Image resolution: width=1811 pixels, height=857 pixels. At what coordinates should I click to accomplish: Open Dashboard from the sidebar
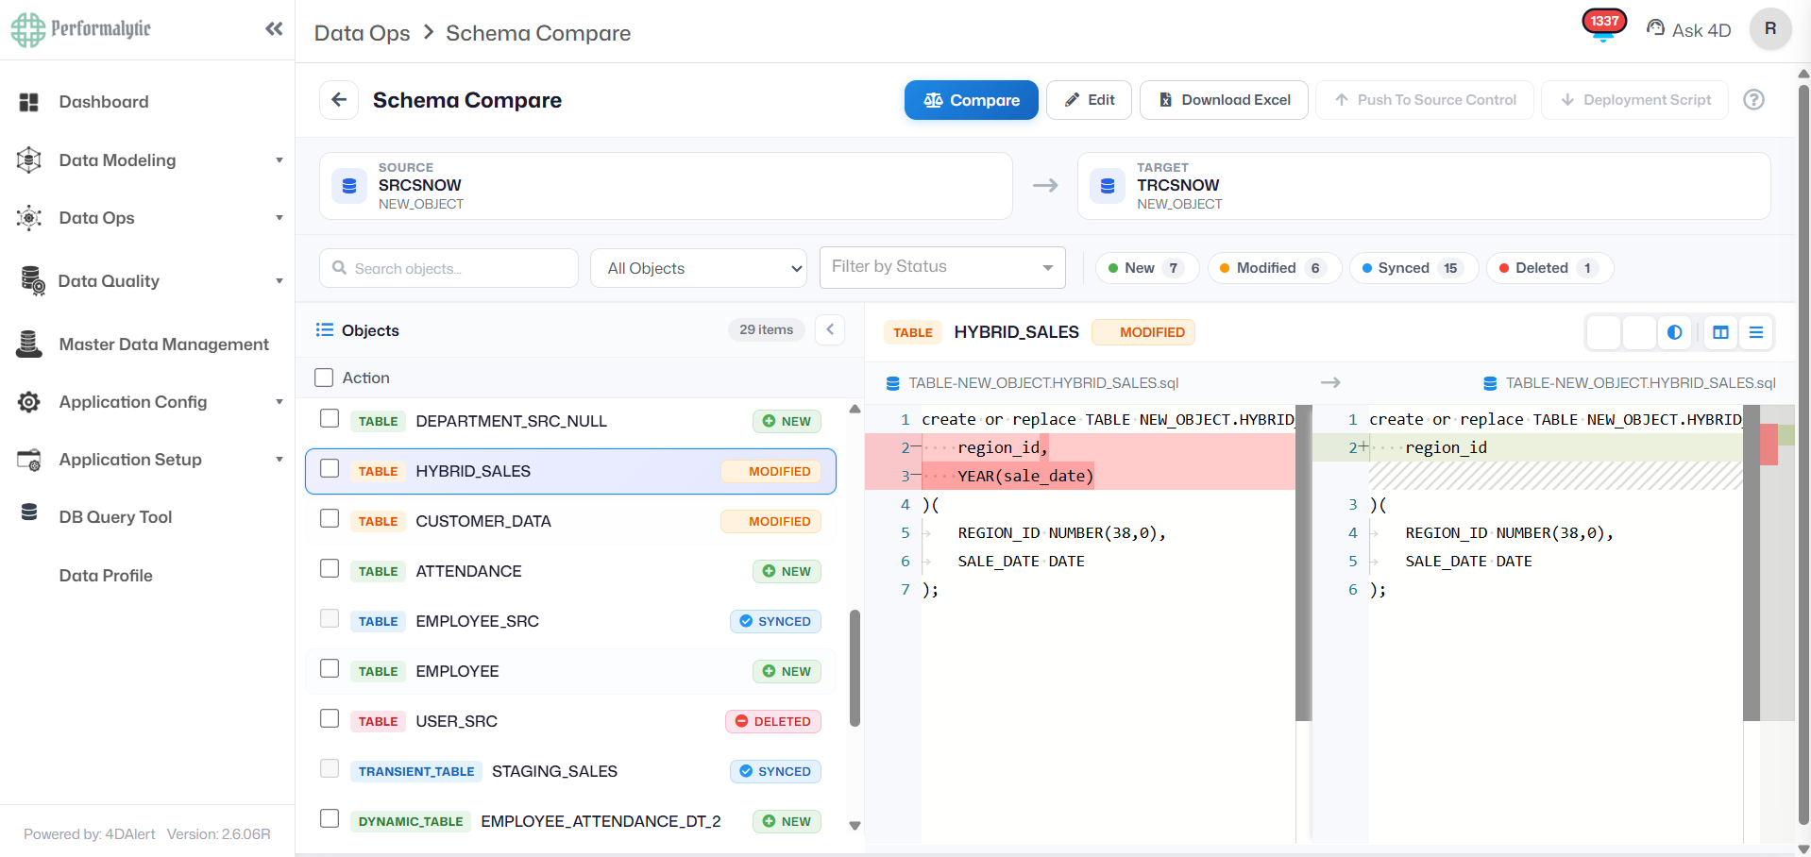pos(103,102)
